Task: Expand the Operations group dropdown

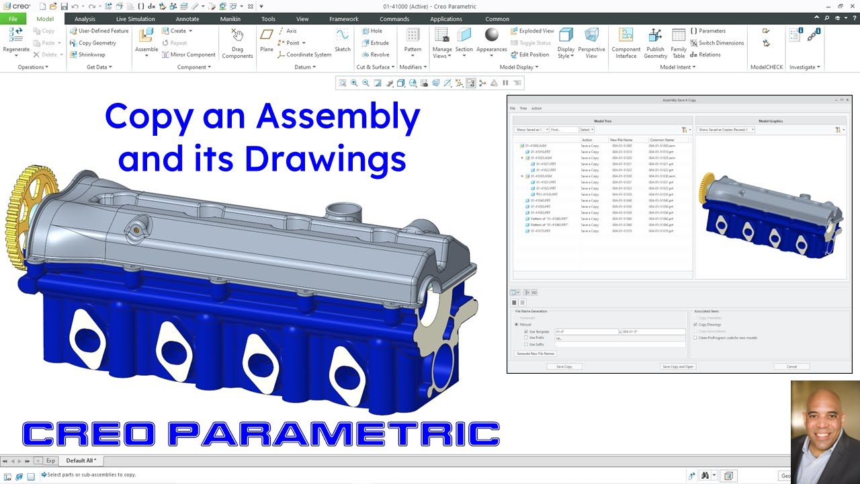Action: [34, 67]
